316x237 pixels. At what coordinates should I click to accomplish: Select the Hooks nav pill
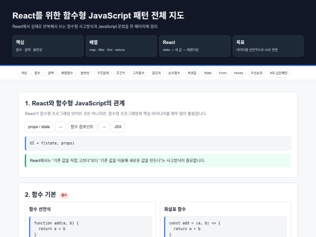point(239,73)
